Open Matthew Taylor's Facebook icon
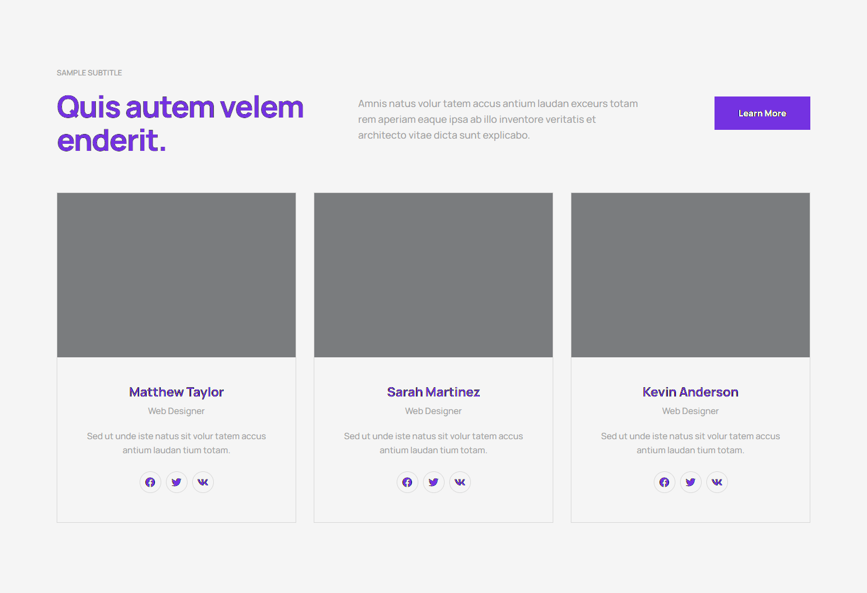867x593 pixels. [x=150, y=482]
